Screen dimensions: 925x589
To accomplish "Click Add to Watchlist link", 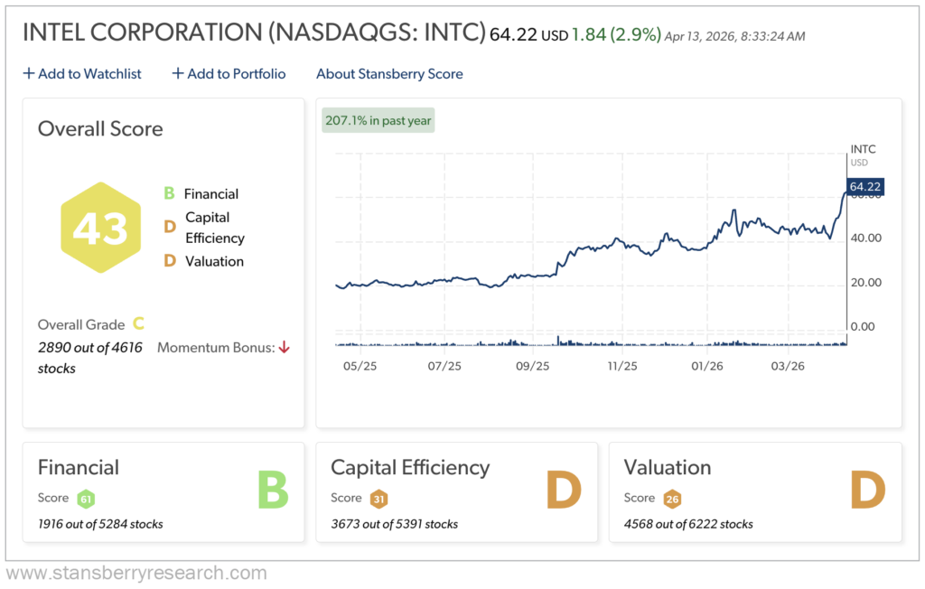I will (82, 74).
